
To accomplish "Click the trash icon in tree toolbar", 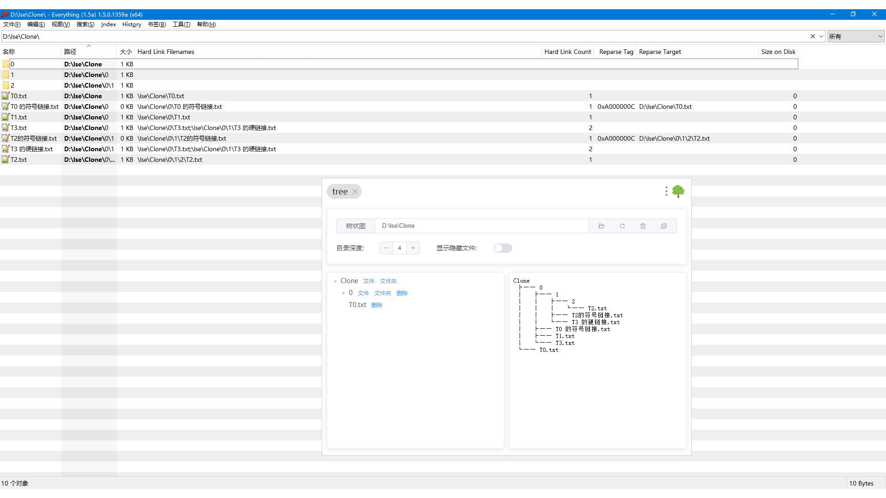I will point(643,226).
